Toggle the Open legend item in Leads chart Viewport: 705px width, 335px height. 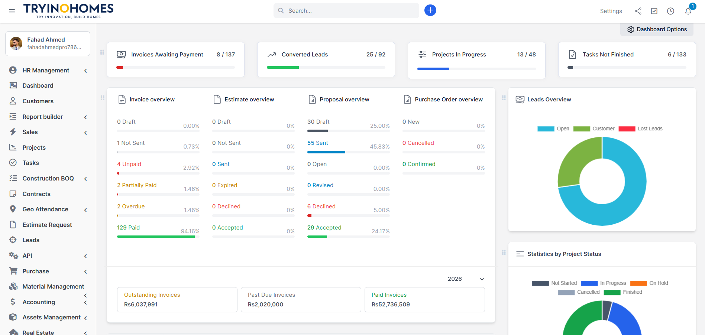(553, 129)
